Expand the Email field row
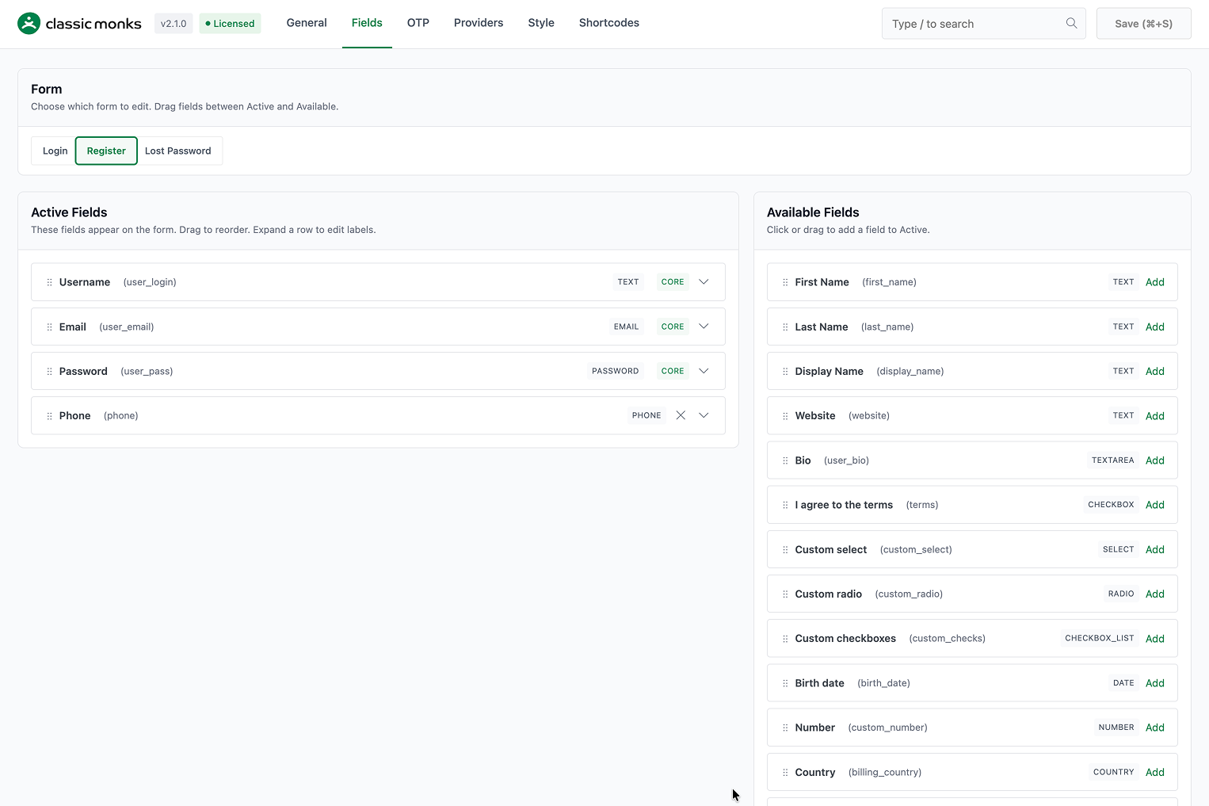This screenshot has height=806, width=1209. click(704, 327)
